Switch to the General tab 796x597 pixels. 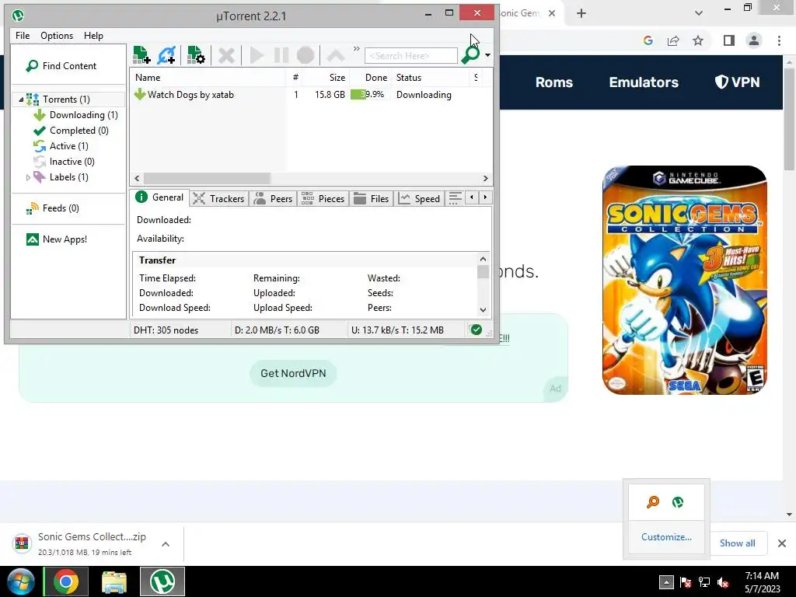pos(159,197)
